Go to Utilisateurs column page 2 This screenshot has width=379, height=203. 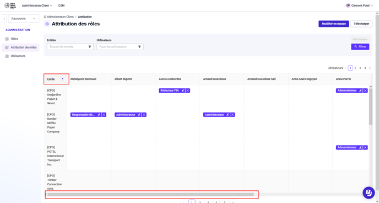point(355,68)
